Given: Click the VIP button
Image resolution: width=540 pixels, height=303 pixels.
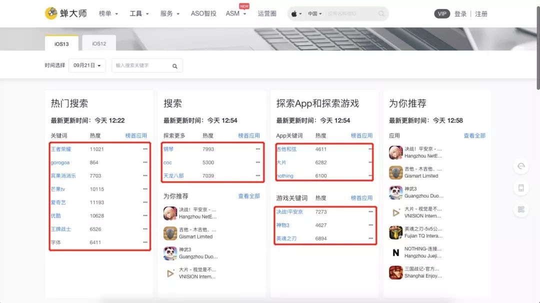Looking at the screenshot, I should tap(442, 14).
